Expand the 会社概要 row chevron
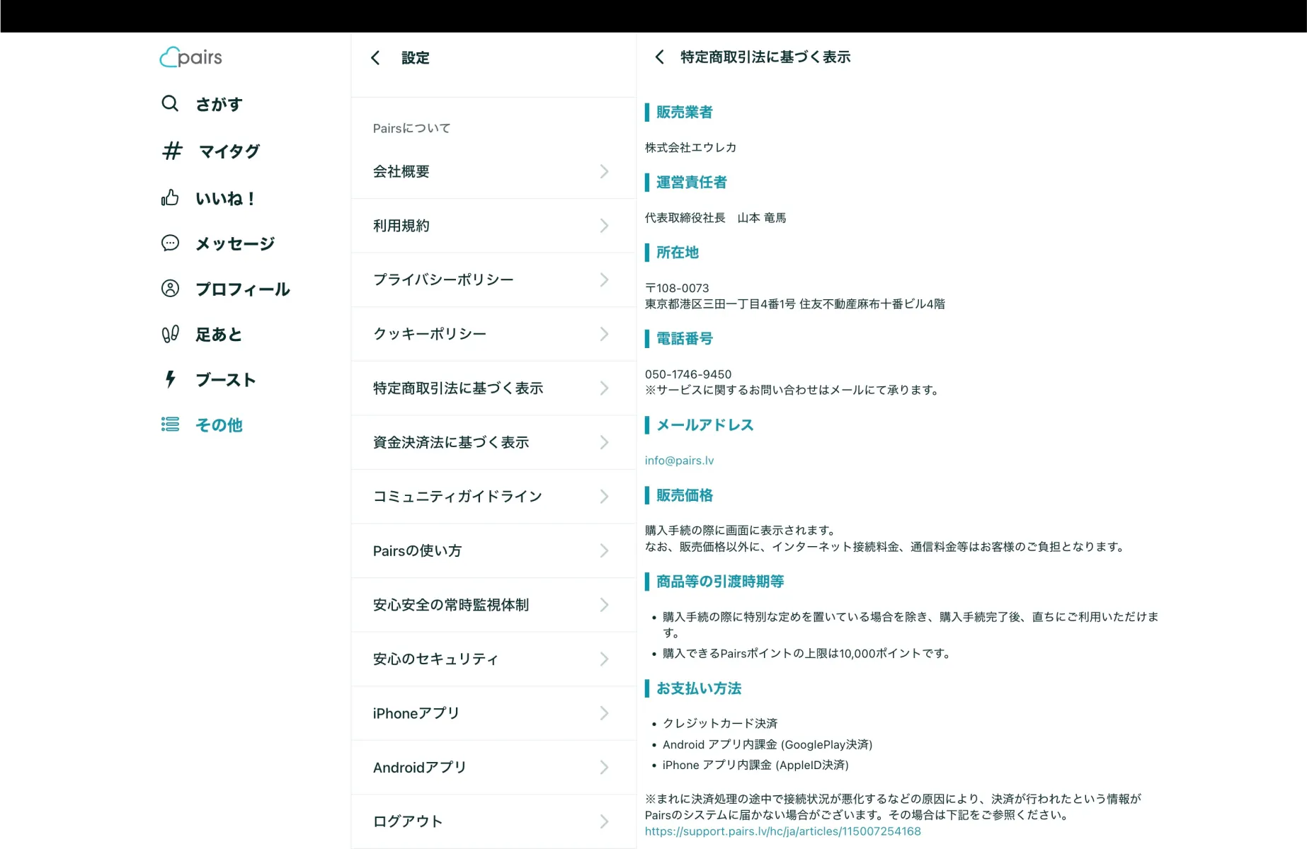The height and width of the screenshot is (849, 1307). coord(604,171)
